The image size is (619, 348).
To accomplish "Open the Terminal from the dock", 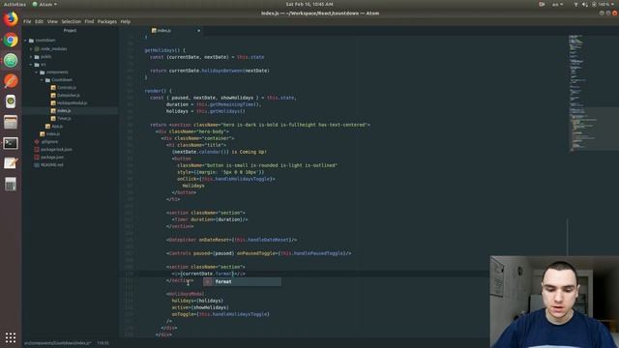I will (x=11, y=143).
